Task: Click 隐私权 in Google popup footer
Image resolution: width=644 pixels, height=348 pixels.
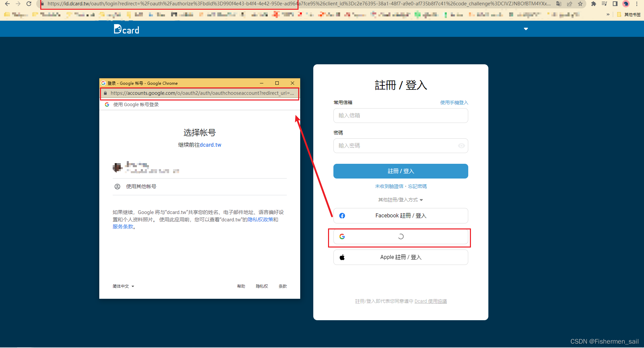Action: point(262,286)
